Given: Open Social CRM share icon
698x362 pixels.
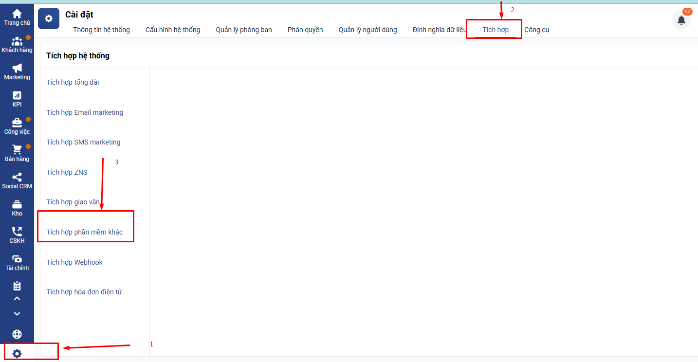Looking at the screenshot, I should coord(17,177).
